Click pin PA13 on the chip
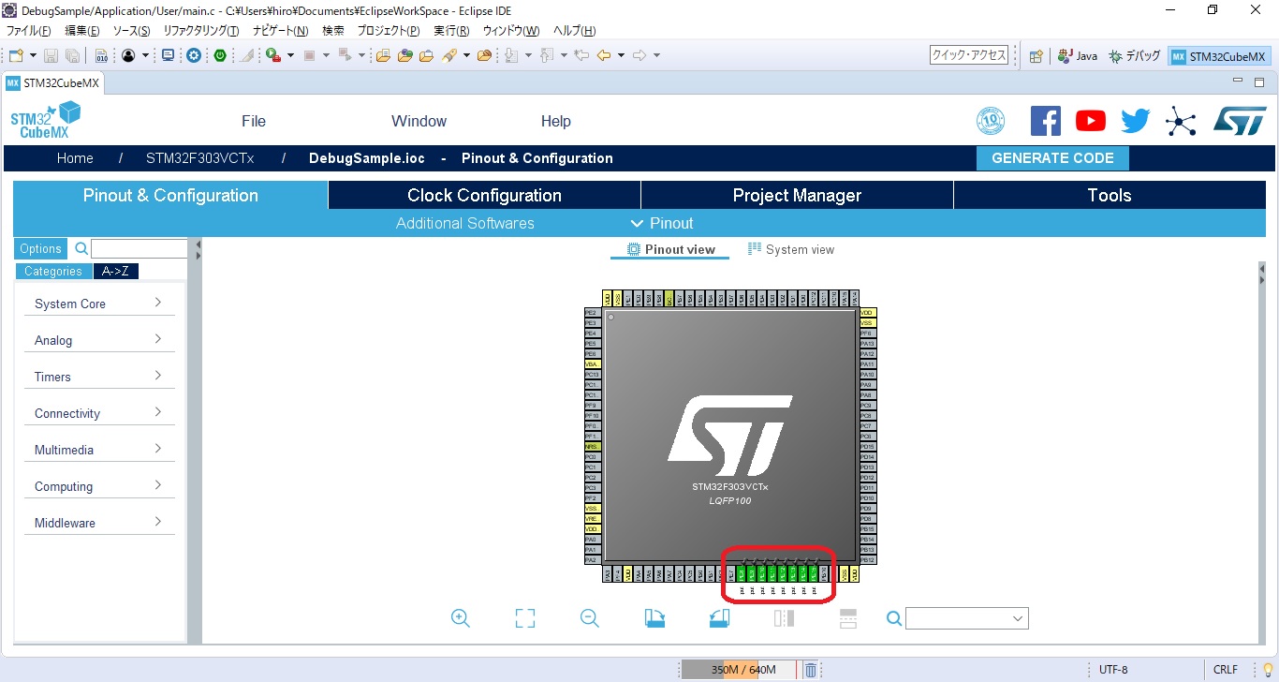Viewport: 1279px width, 682px height. (x=868, y=344)
